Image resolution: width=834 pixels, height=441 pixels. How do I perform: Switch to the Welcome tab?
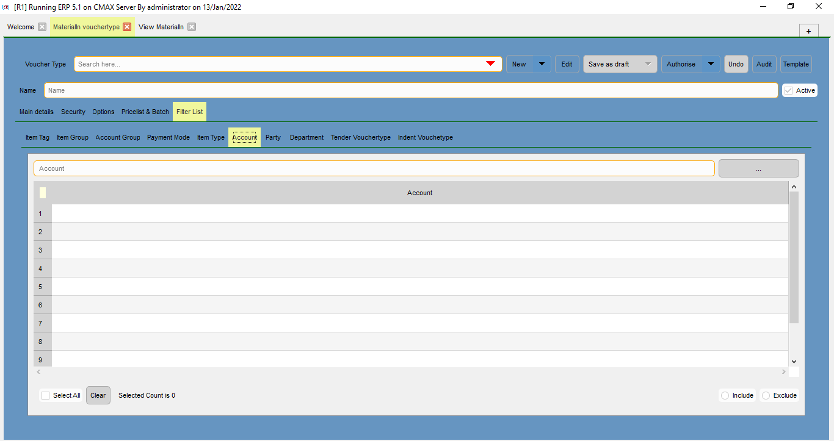pos(21,27)
